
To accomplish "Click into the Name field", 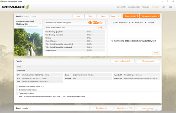I will pyautogui.click(x=93, y=67).
